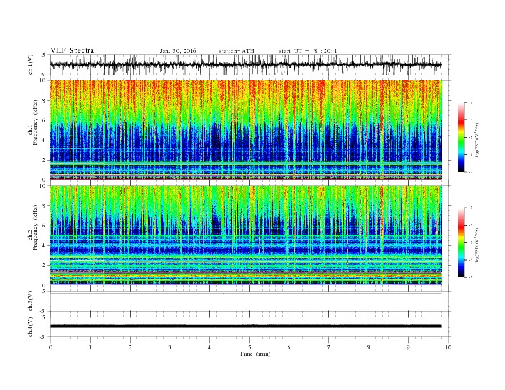
Task: Click time axis tick label "8"
Action: [x=369, y=347]
